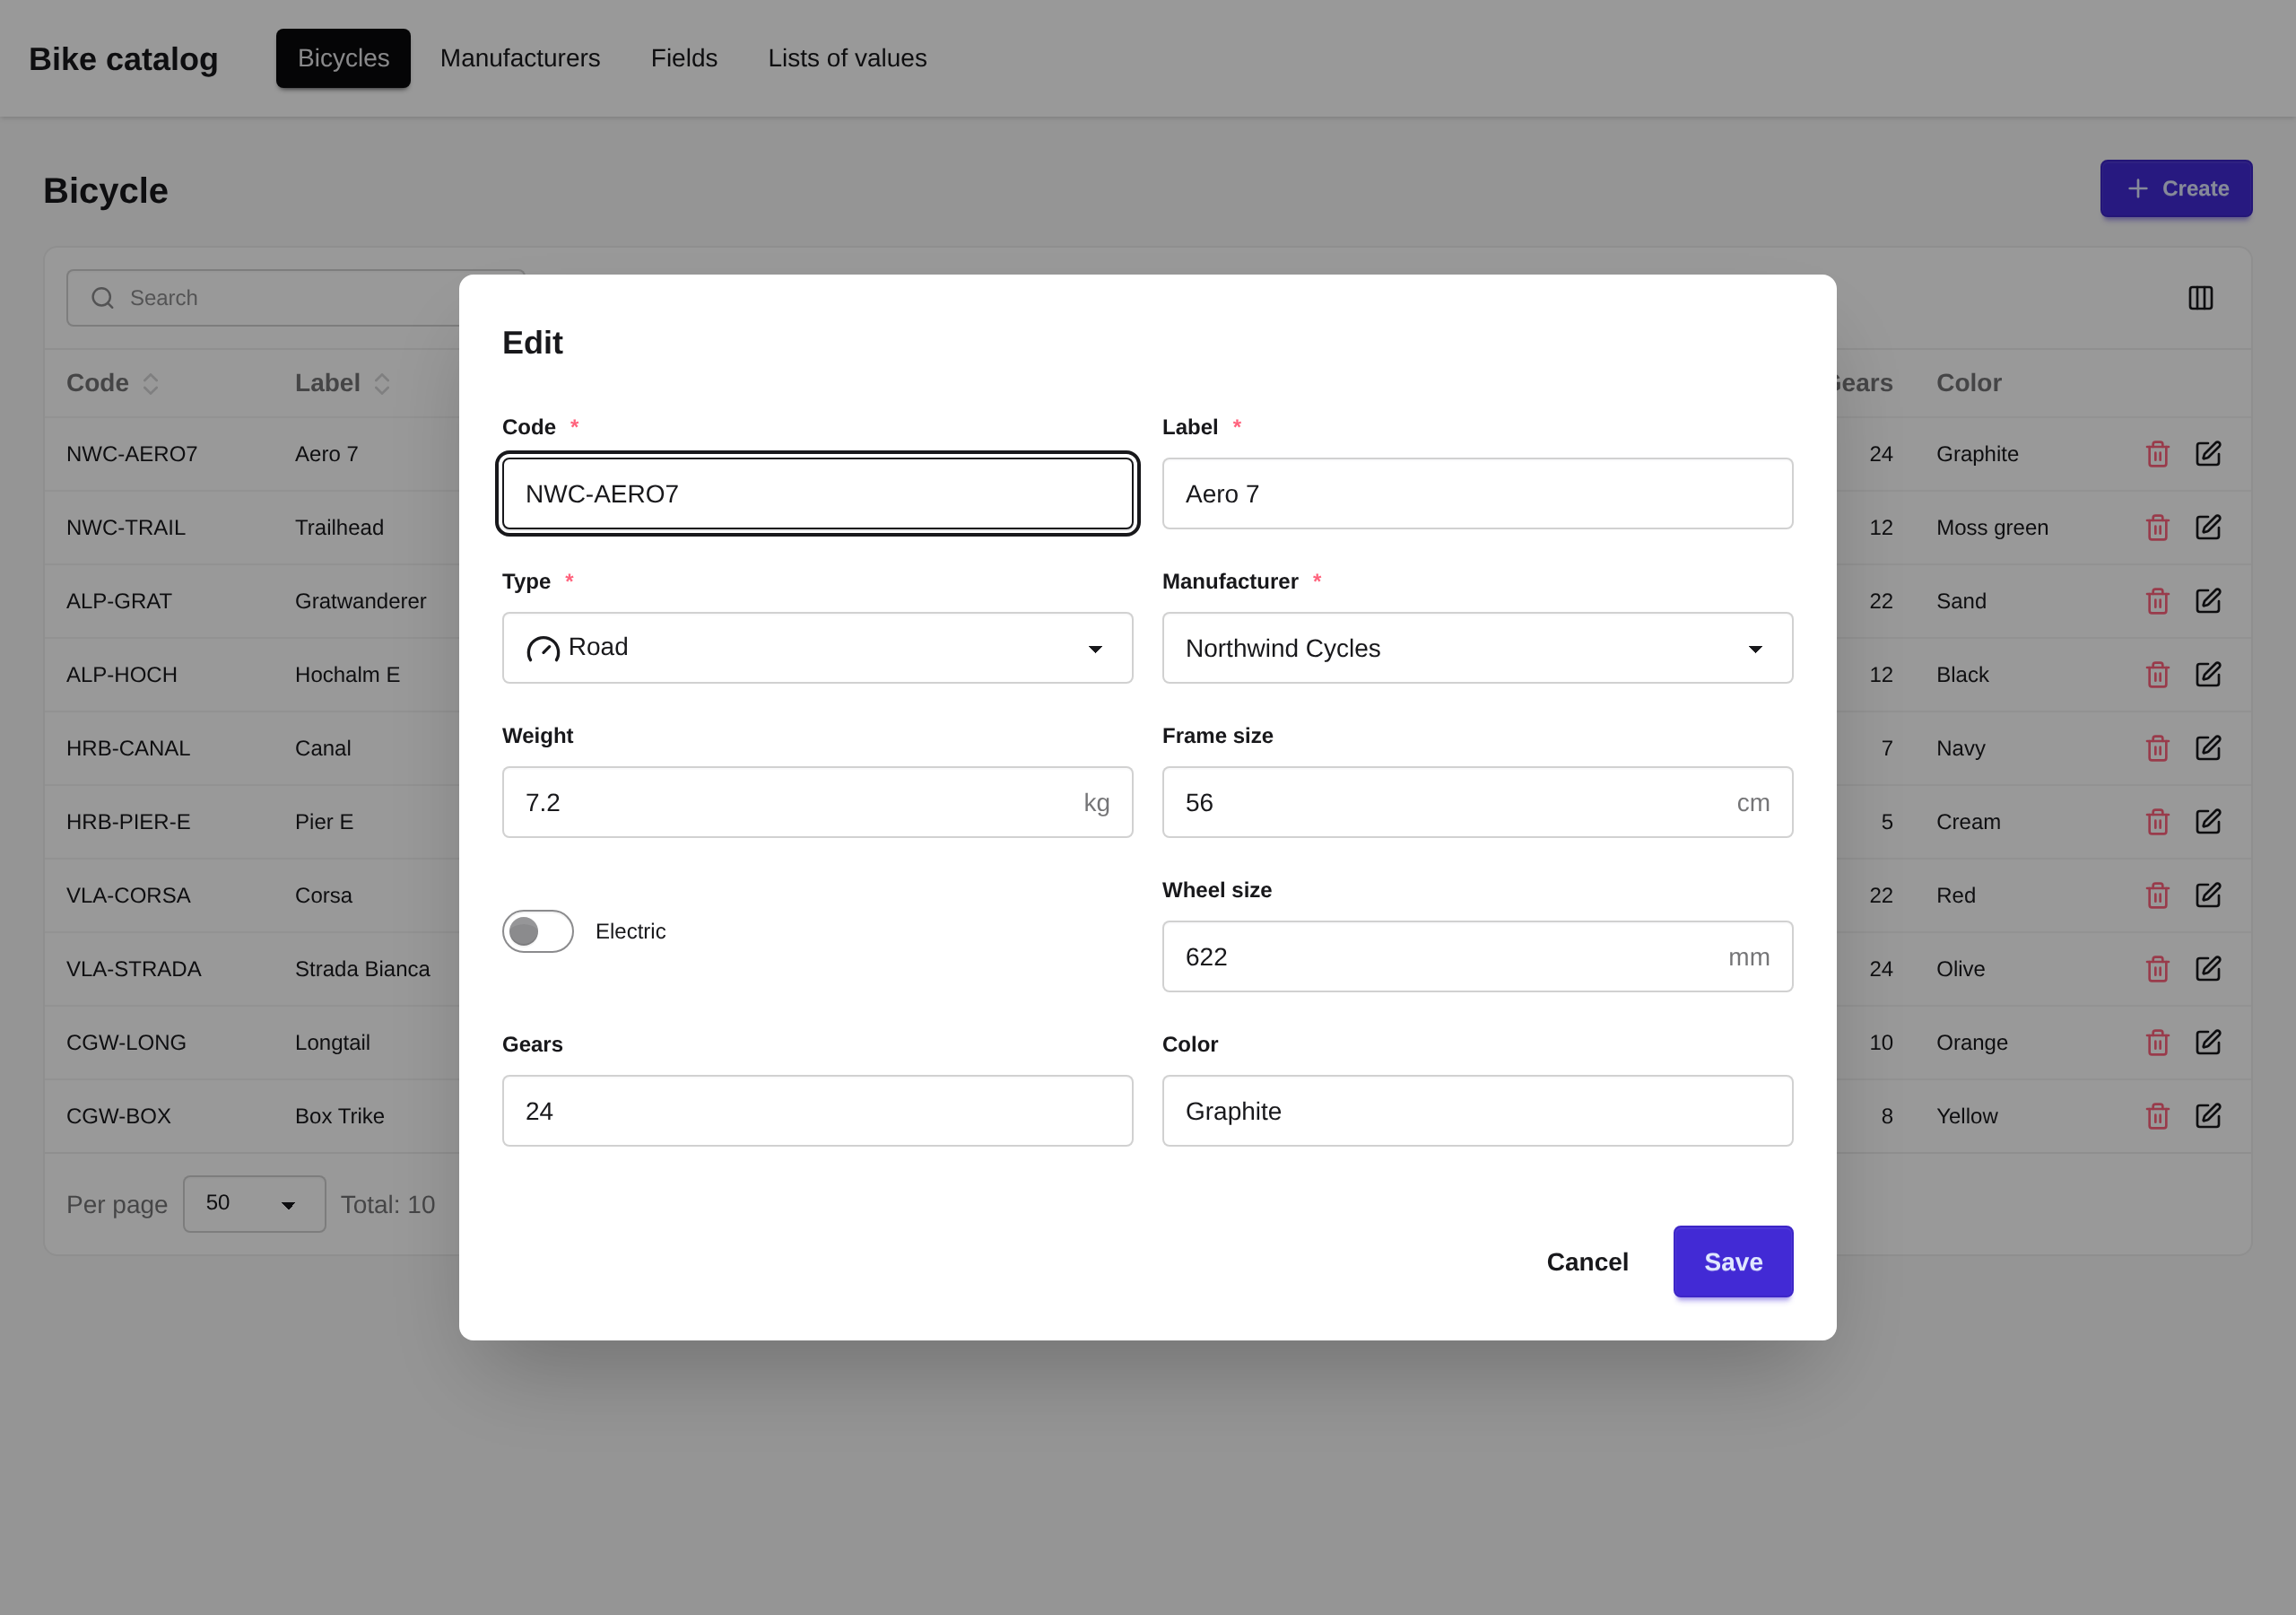Go to the Bicycles tab
The width and height of the screenshot is (2296, 1615).
(343, 58)
